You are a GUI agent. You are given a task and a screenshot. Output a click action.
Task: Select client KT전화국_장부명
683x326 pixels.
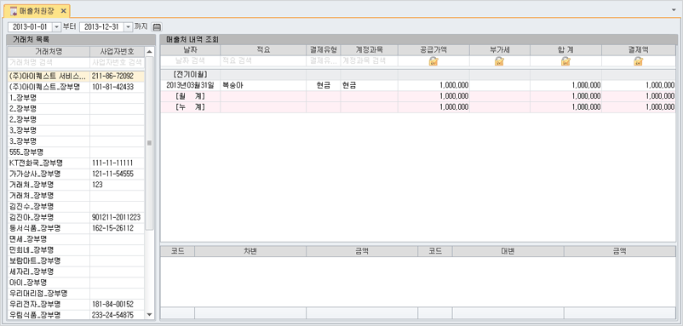(x=76, y=163)
